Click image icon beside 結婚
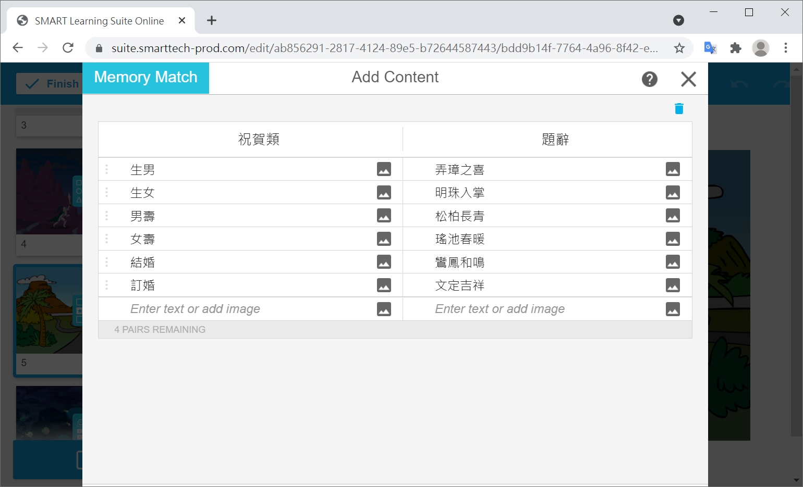 pyautogui.click(x=384, y=262)
